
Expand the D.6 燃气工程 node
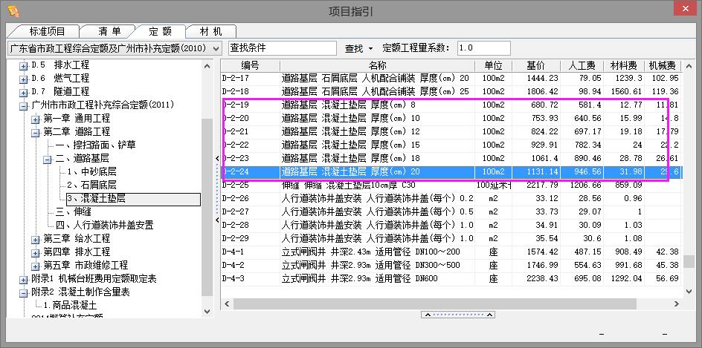click(x=23, y=79)
